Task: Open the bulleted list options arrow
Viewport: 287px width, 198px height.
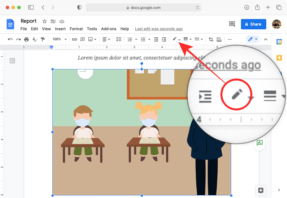Action: (x=149, y=39)
